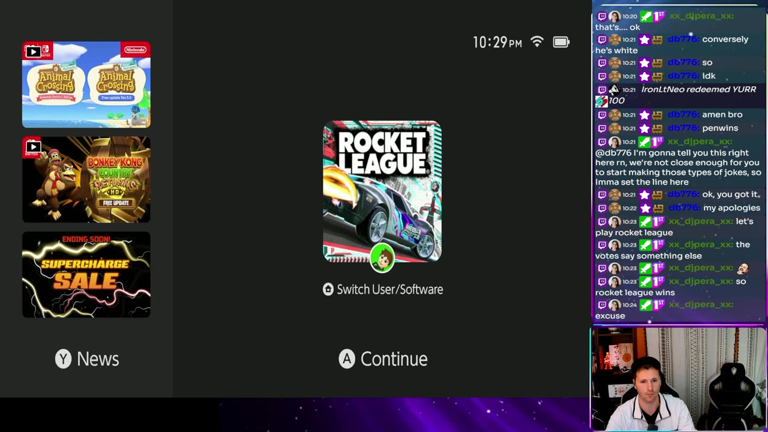Click username db776 on the 'penwins' message
768x432 pixels.
coord(683,128)
